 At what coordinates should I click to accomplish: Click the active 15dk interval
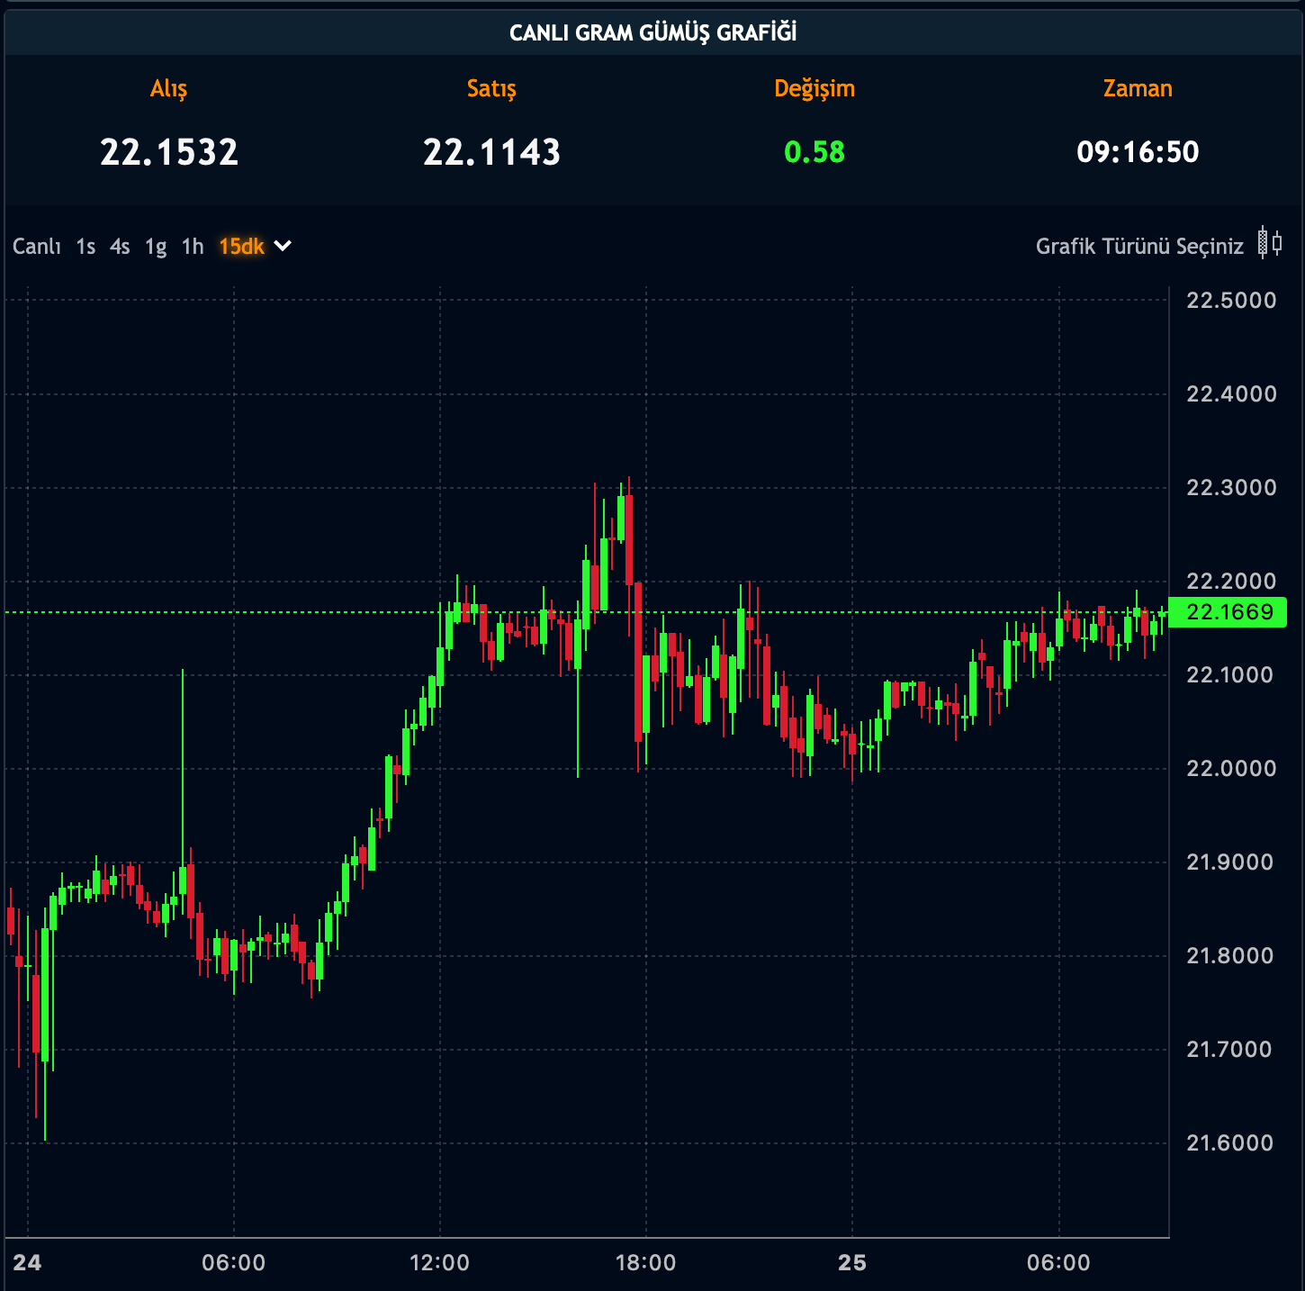(241, 247)
